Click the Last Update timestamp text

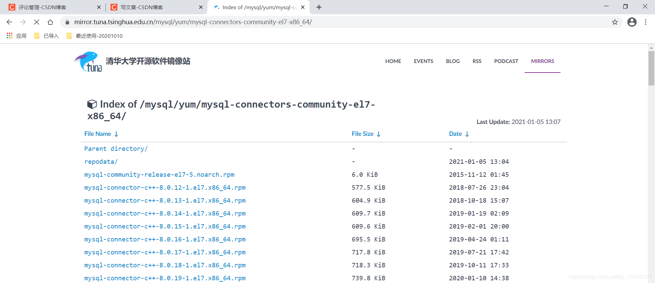pyautogui.click(x=519, y=122)
